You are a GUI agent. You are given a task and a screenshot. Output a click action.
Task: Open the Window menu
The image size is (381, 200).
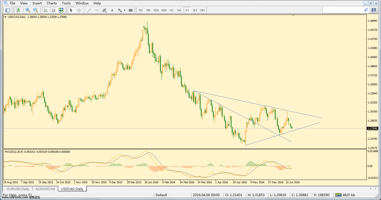pos(82,3)
